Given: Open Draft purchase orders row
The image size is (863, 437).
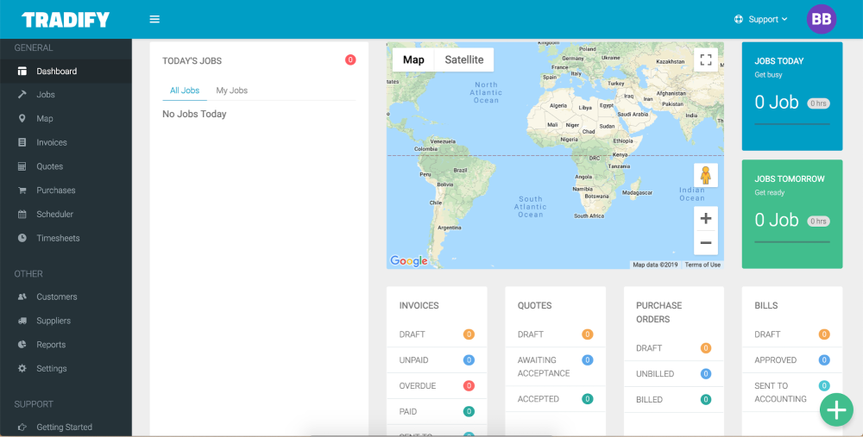Looking at the screenshot, I should point(674,348).
